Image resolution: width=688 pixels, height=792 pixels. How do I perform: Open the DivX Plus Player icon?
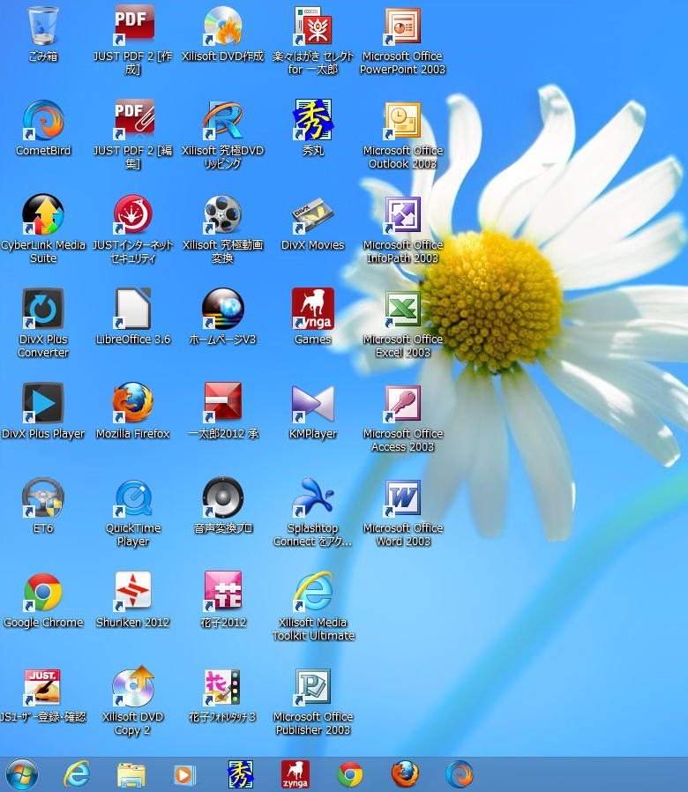tap(42, 404)
